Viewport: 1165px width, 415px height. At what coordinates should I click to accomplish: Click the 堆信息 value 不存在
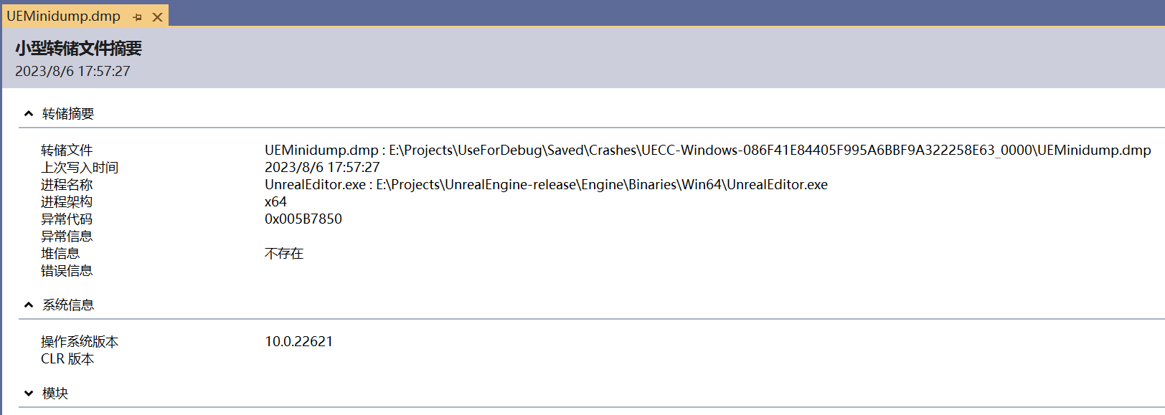(284, 253)
